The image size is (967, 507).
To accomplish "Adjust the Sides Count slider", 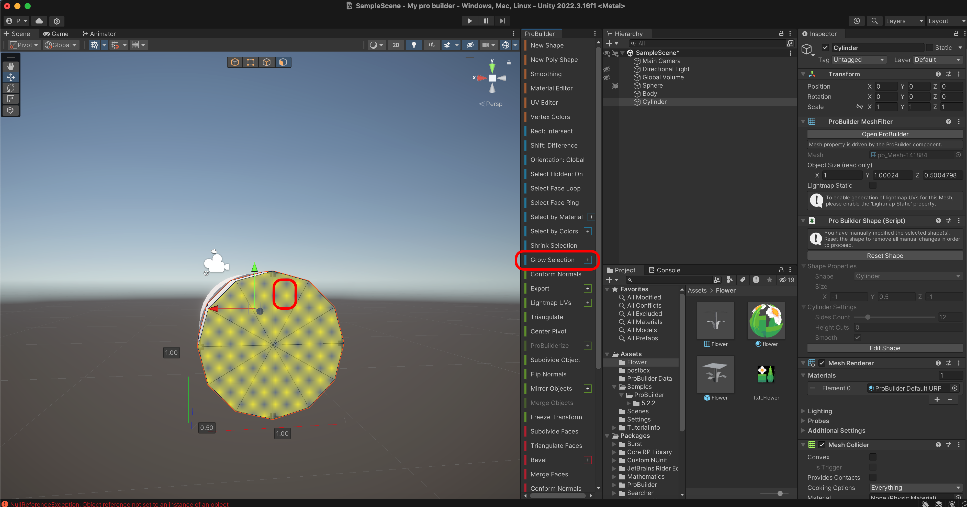I will [x=868, y=317].
